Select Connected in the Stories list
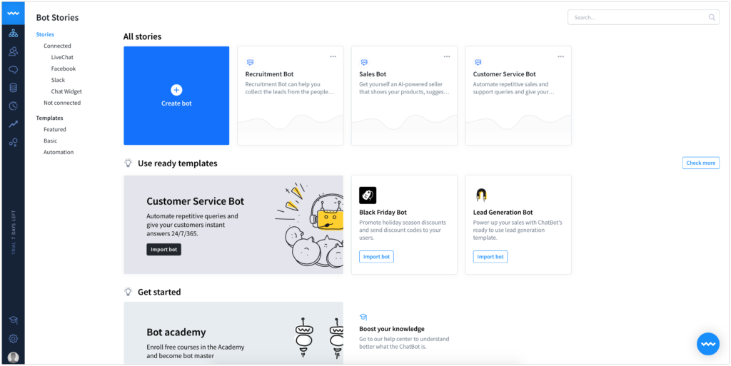 click(57, 46)
